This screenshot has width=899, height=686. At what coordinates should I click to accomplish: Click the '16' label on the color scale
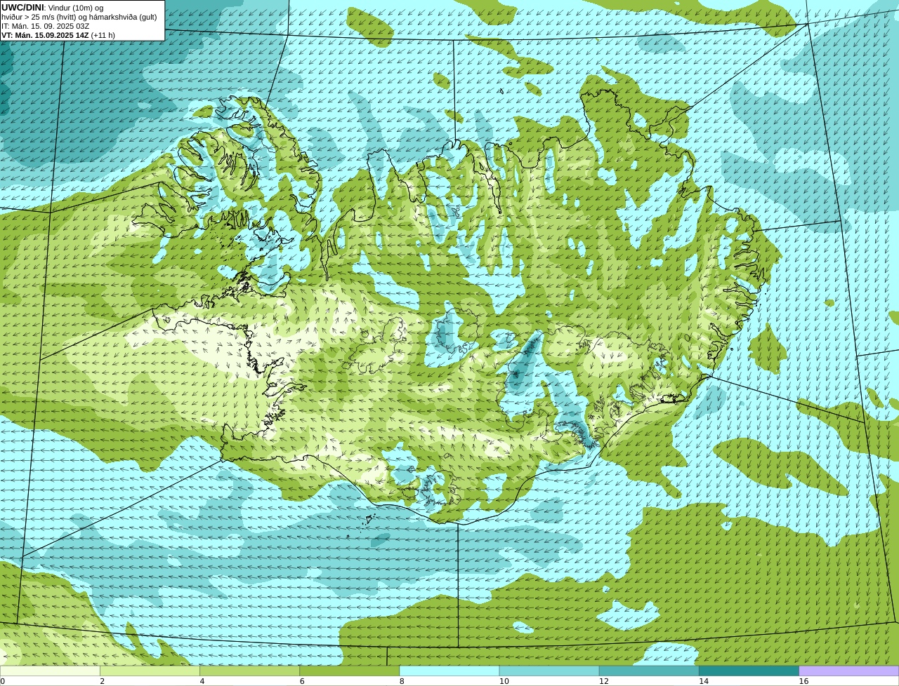[803, 681]
